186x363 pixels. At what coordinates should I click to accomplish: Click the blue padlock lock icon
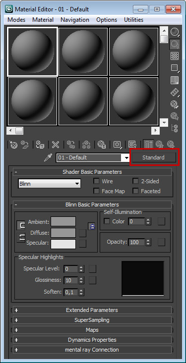(92, 226)
